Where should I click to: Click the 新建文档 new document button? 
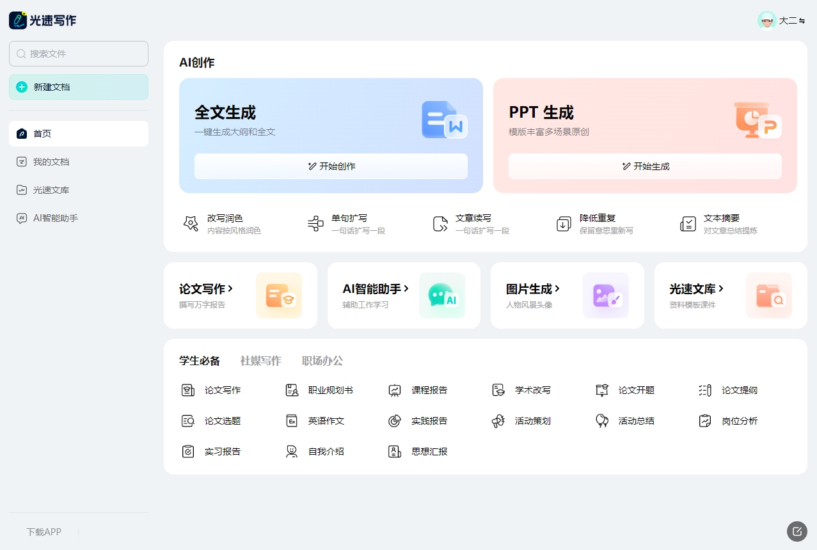click(x=78, y=87)
